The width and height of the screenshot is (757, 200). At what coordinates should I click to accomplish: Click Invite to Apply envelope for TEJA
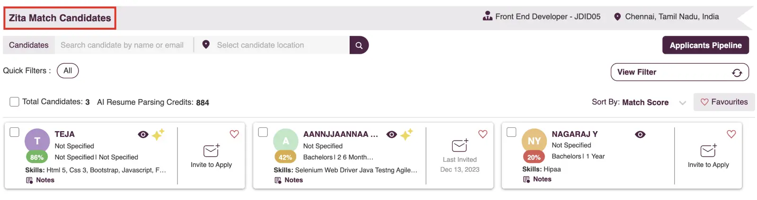(211, 150)
